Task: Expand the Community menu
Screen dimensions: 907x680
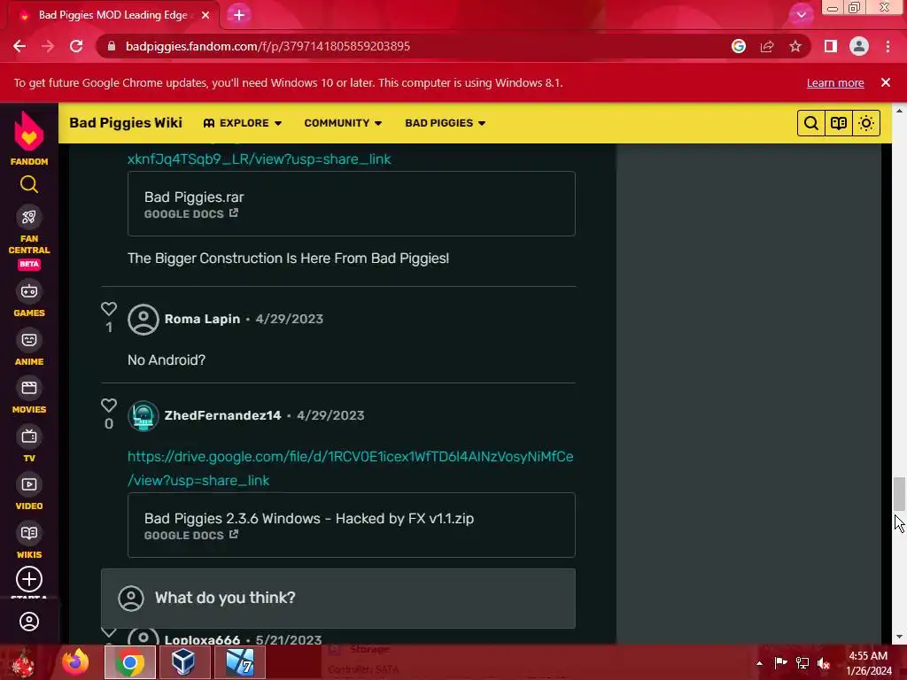Action: pos(343,123)
